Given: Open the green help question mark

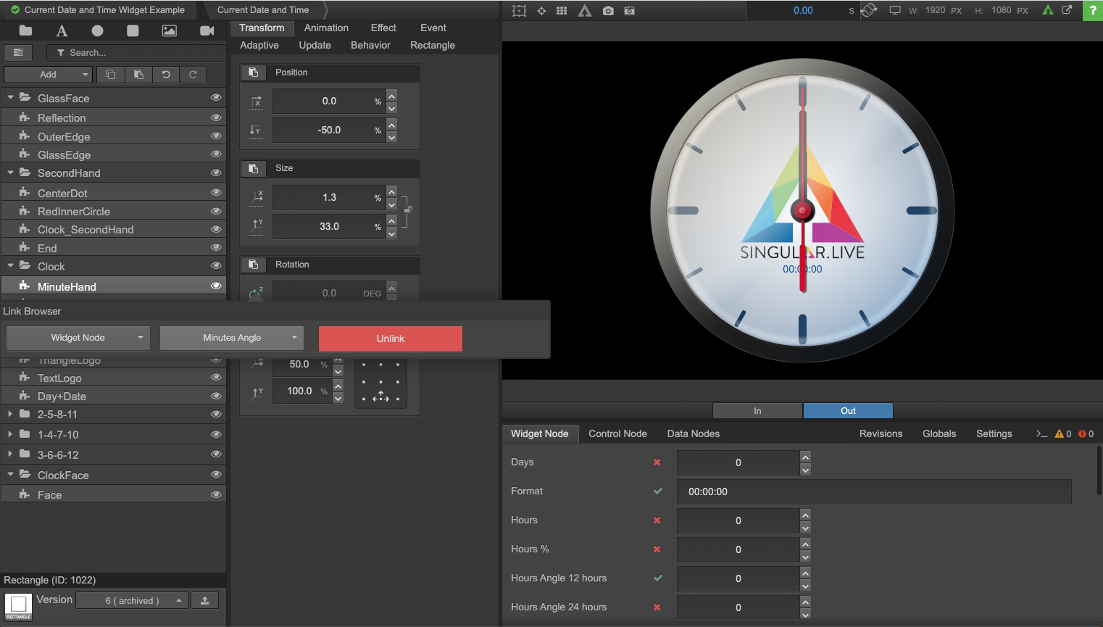Looking at the screenshot, I should pos(1092,10).
